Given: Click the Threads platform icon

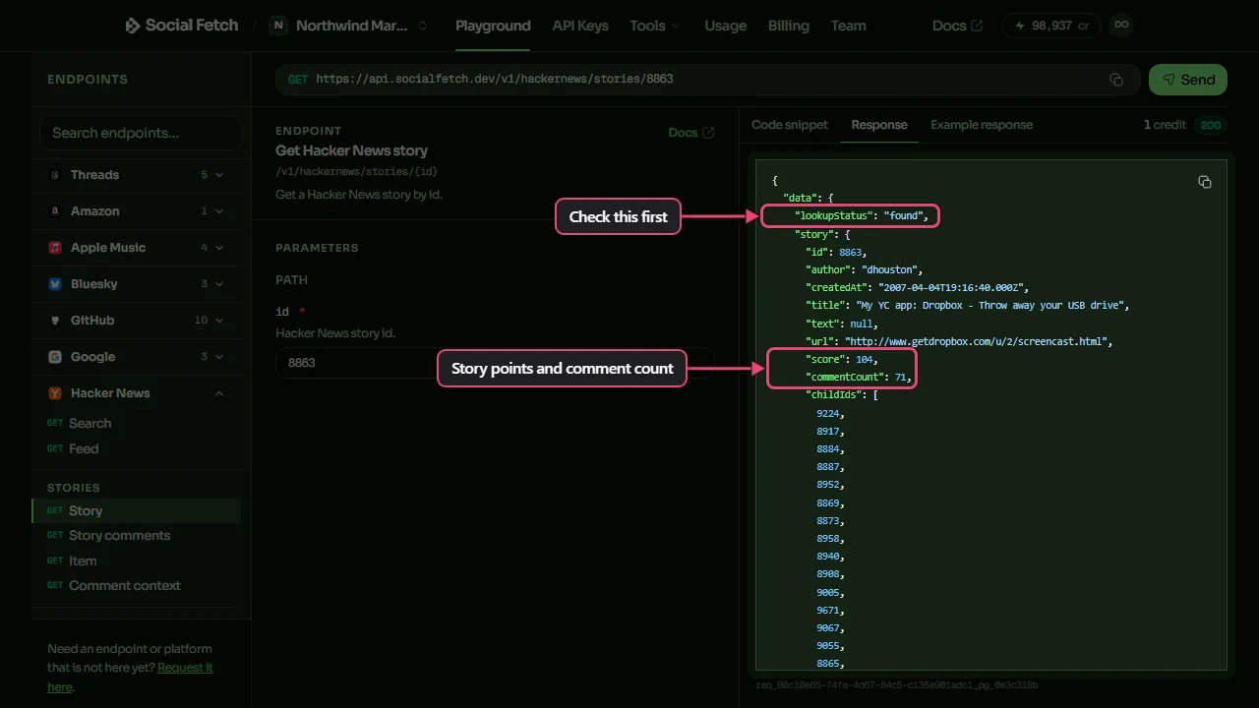Looking at the screenshot, I should click(55, 175).
